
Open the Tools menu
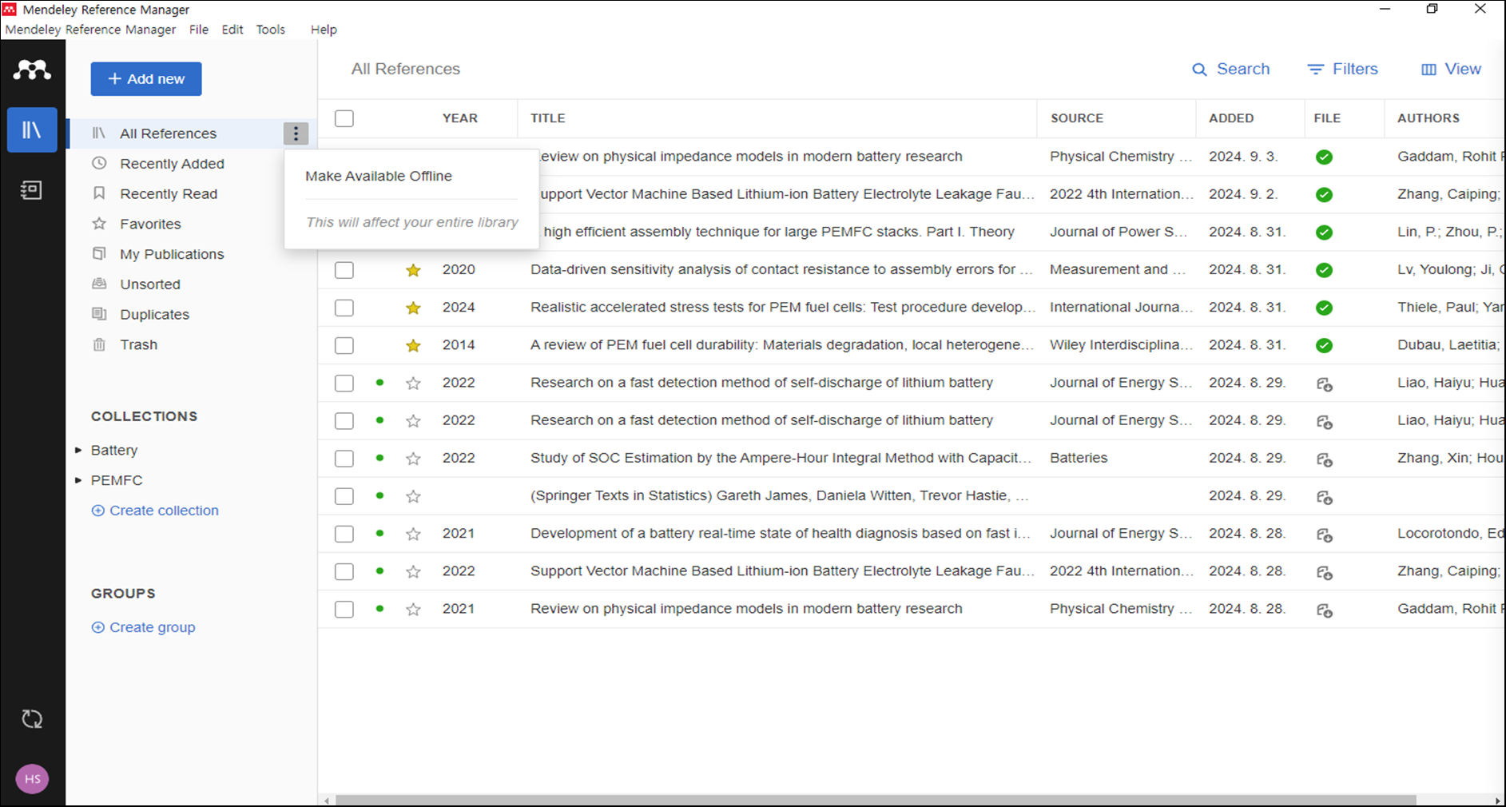pyautogui.click(x=271, y=30)
